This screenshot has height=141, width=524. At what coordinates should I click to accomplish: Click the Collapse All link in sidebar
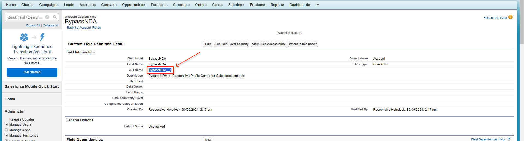point(51,25)
